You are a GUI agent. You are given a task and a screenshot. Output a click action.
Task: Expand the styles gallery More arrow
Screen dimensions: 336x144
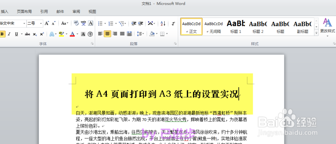pos(316,33)
